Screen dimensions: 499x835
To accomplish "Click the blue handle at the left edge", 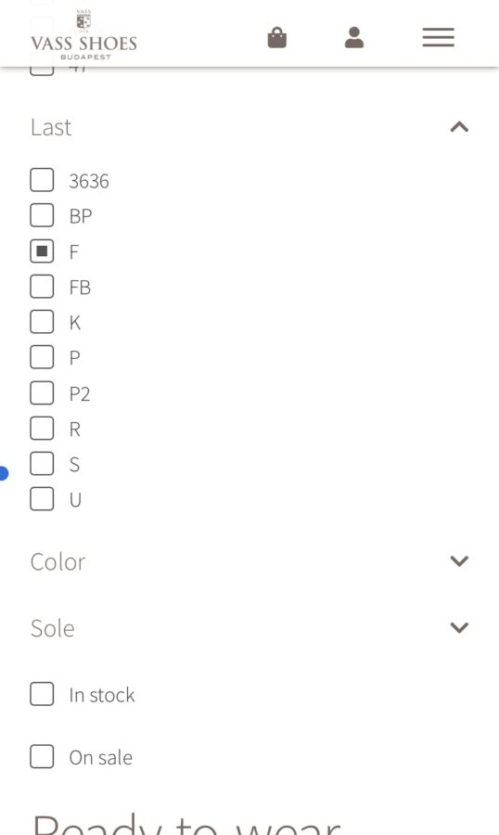I will pyautogui.click(x=3, y=473).
